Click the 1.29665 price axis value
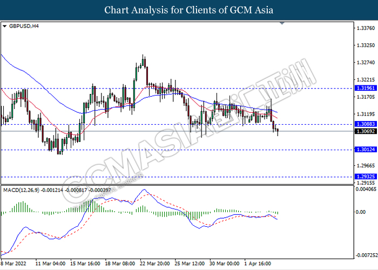The width and height of the screenshot is (378, 270). pyautogui.click(x=366, y=166)
